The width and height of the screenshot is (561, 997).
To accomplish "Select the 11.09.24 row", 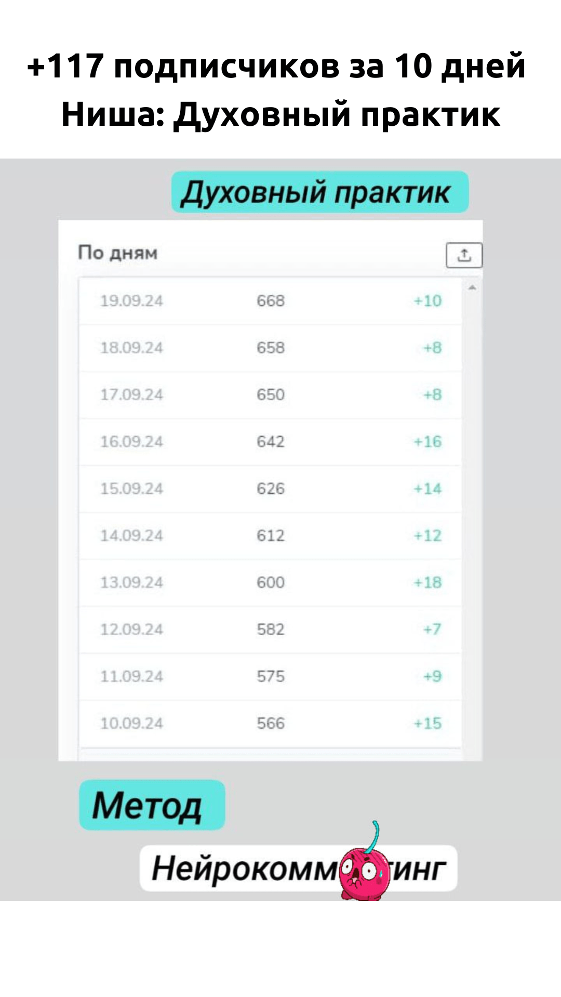I will tap(270, 676).
